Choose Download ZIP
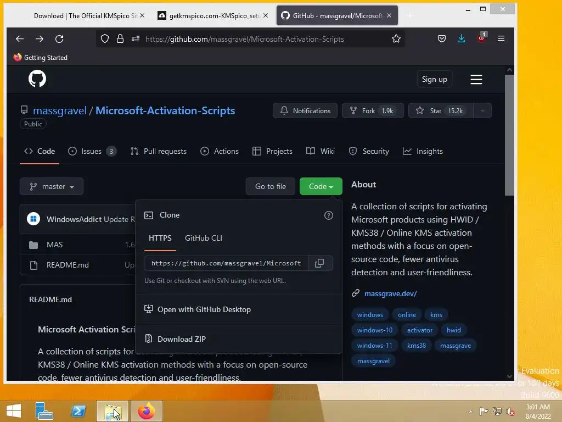This screenshot has height=422, width=562. (x=181, y=338)
